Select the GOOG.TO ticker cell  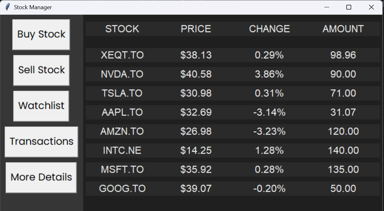122,188
